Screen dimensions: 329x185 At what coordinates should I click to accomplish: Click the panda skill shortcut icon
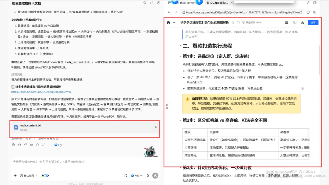[45, 176]
